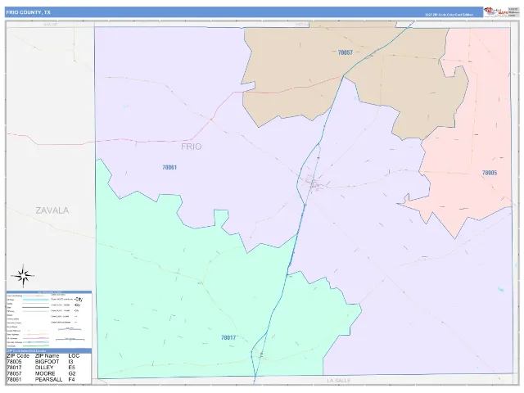Screen dimensions: 524x393
Task: Click the ZIP Name column heading
Action: pyautogui.click(x=47, y=356)
